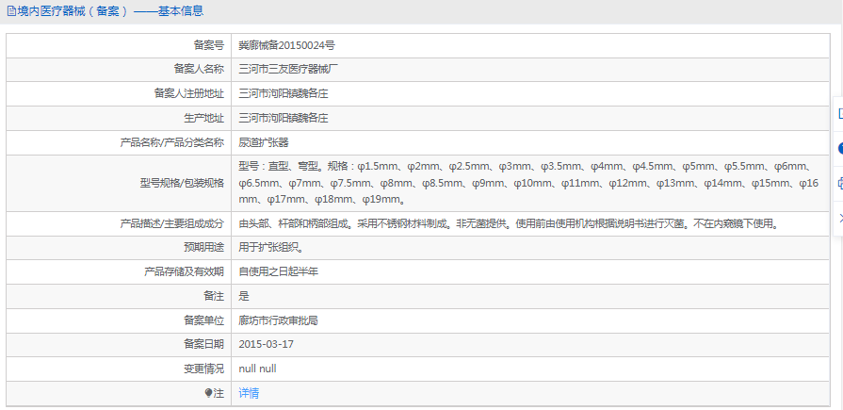
Task: Click the 备注 row label
Action: pos(214,296)
